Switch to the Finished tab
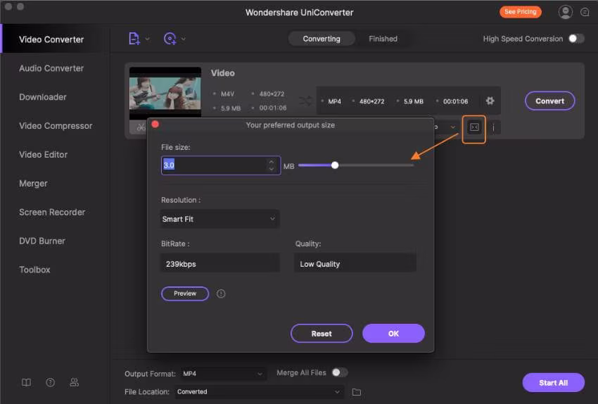598x404 pixels. click(383, 39)
